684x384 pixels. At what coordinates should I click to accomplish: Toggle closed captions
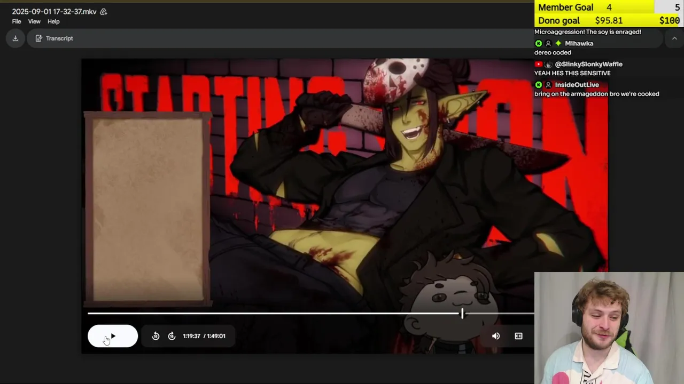coord(518,336)
